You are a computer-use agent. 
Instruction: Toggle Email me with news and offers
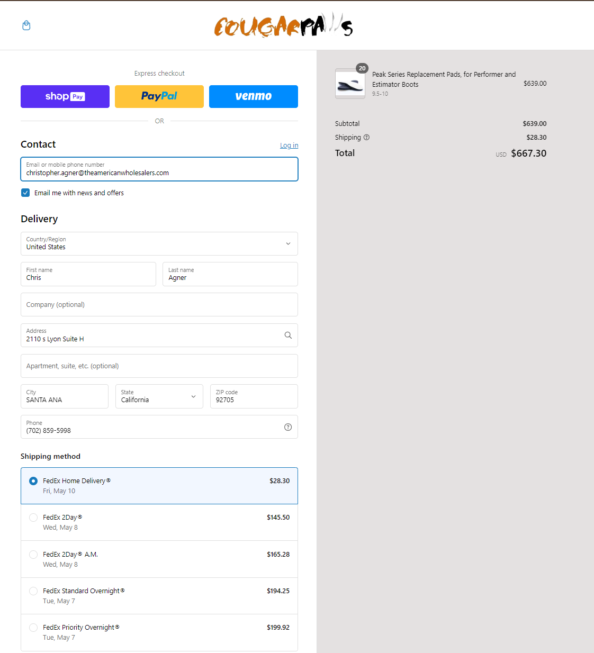[25, 193]
